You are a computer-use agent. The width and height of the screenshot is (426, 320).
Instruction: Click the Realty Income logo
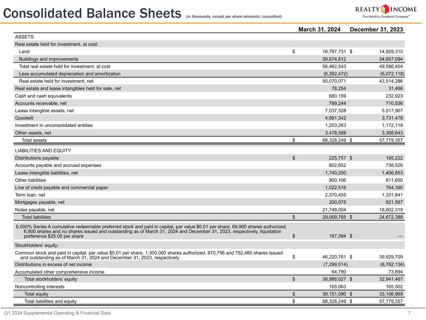[x=386, y=9]
